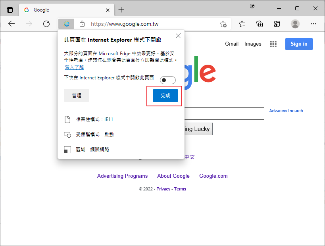Open Advertising Programs link

123,176
